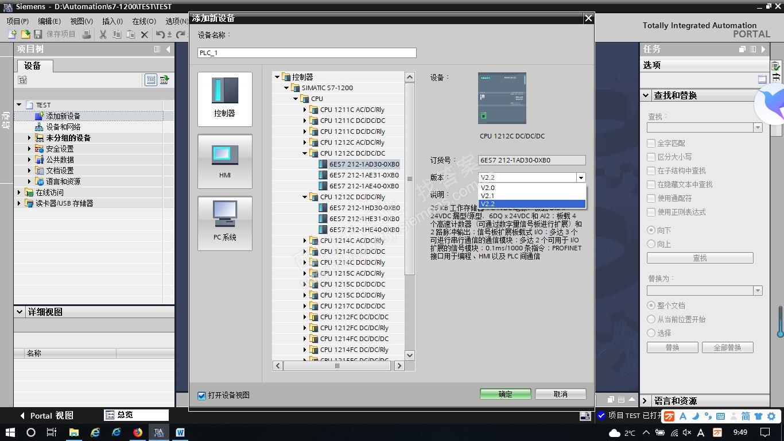Collapse the 查找和替换 section
The image size is (784, 441).
(x=646, y=95)
